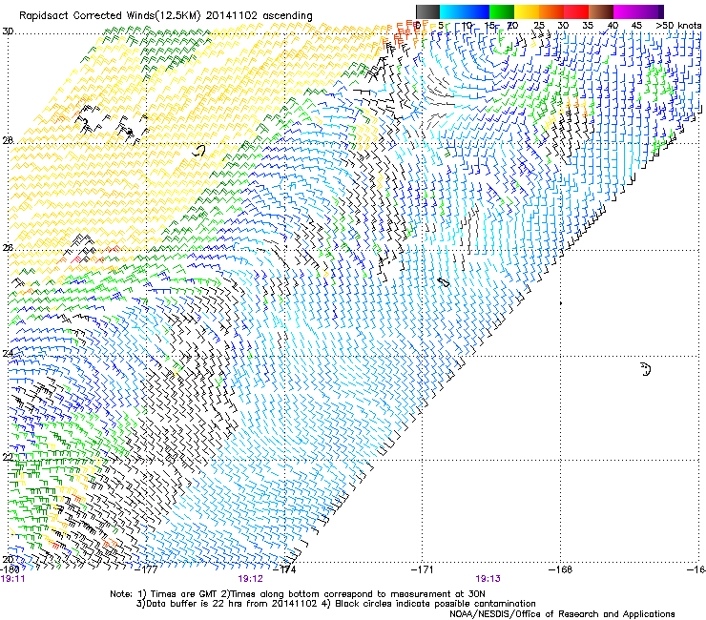The width and height of the screenshot is (706, 620).
Task: Click the longitude label '-177'
Action: click(x=147, y=569)
